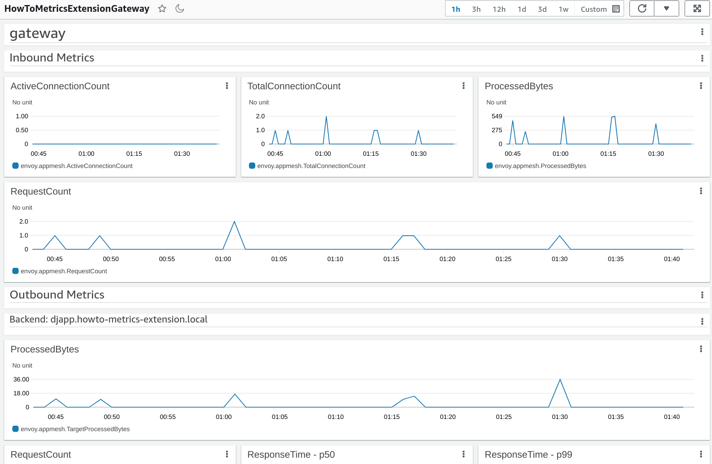
Task: Toggle the envoy.appmesh.TotalConnectionCount legend swatch
Action: click(x=252, y=166)
